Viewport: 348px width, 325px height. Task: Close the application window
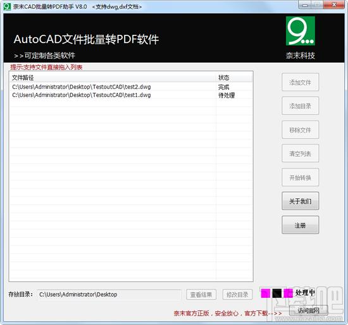click(334, 5)
